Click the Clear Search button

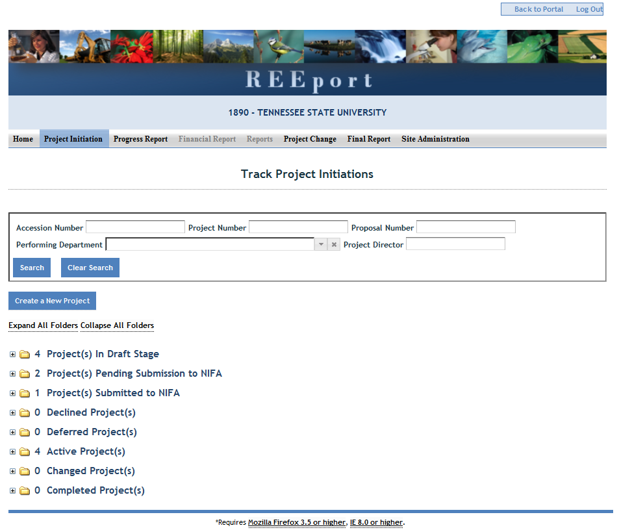point(90,268)
